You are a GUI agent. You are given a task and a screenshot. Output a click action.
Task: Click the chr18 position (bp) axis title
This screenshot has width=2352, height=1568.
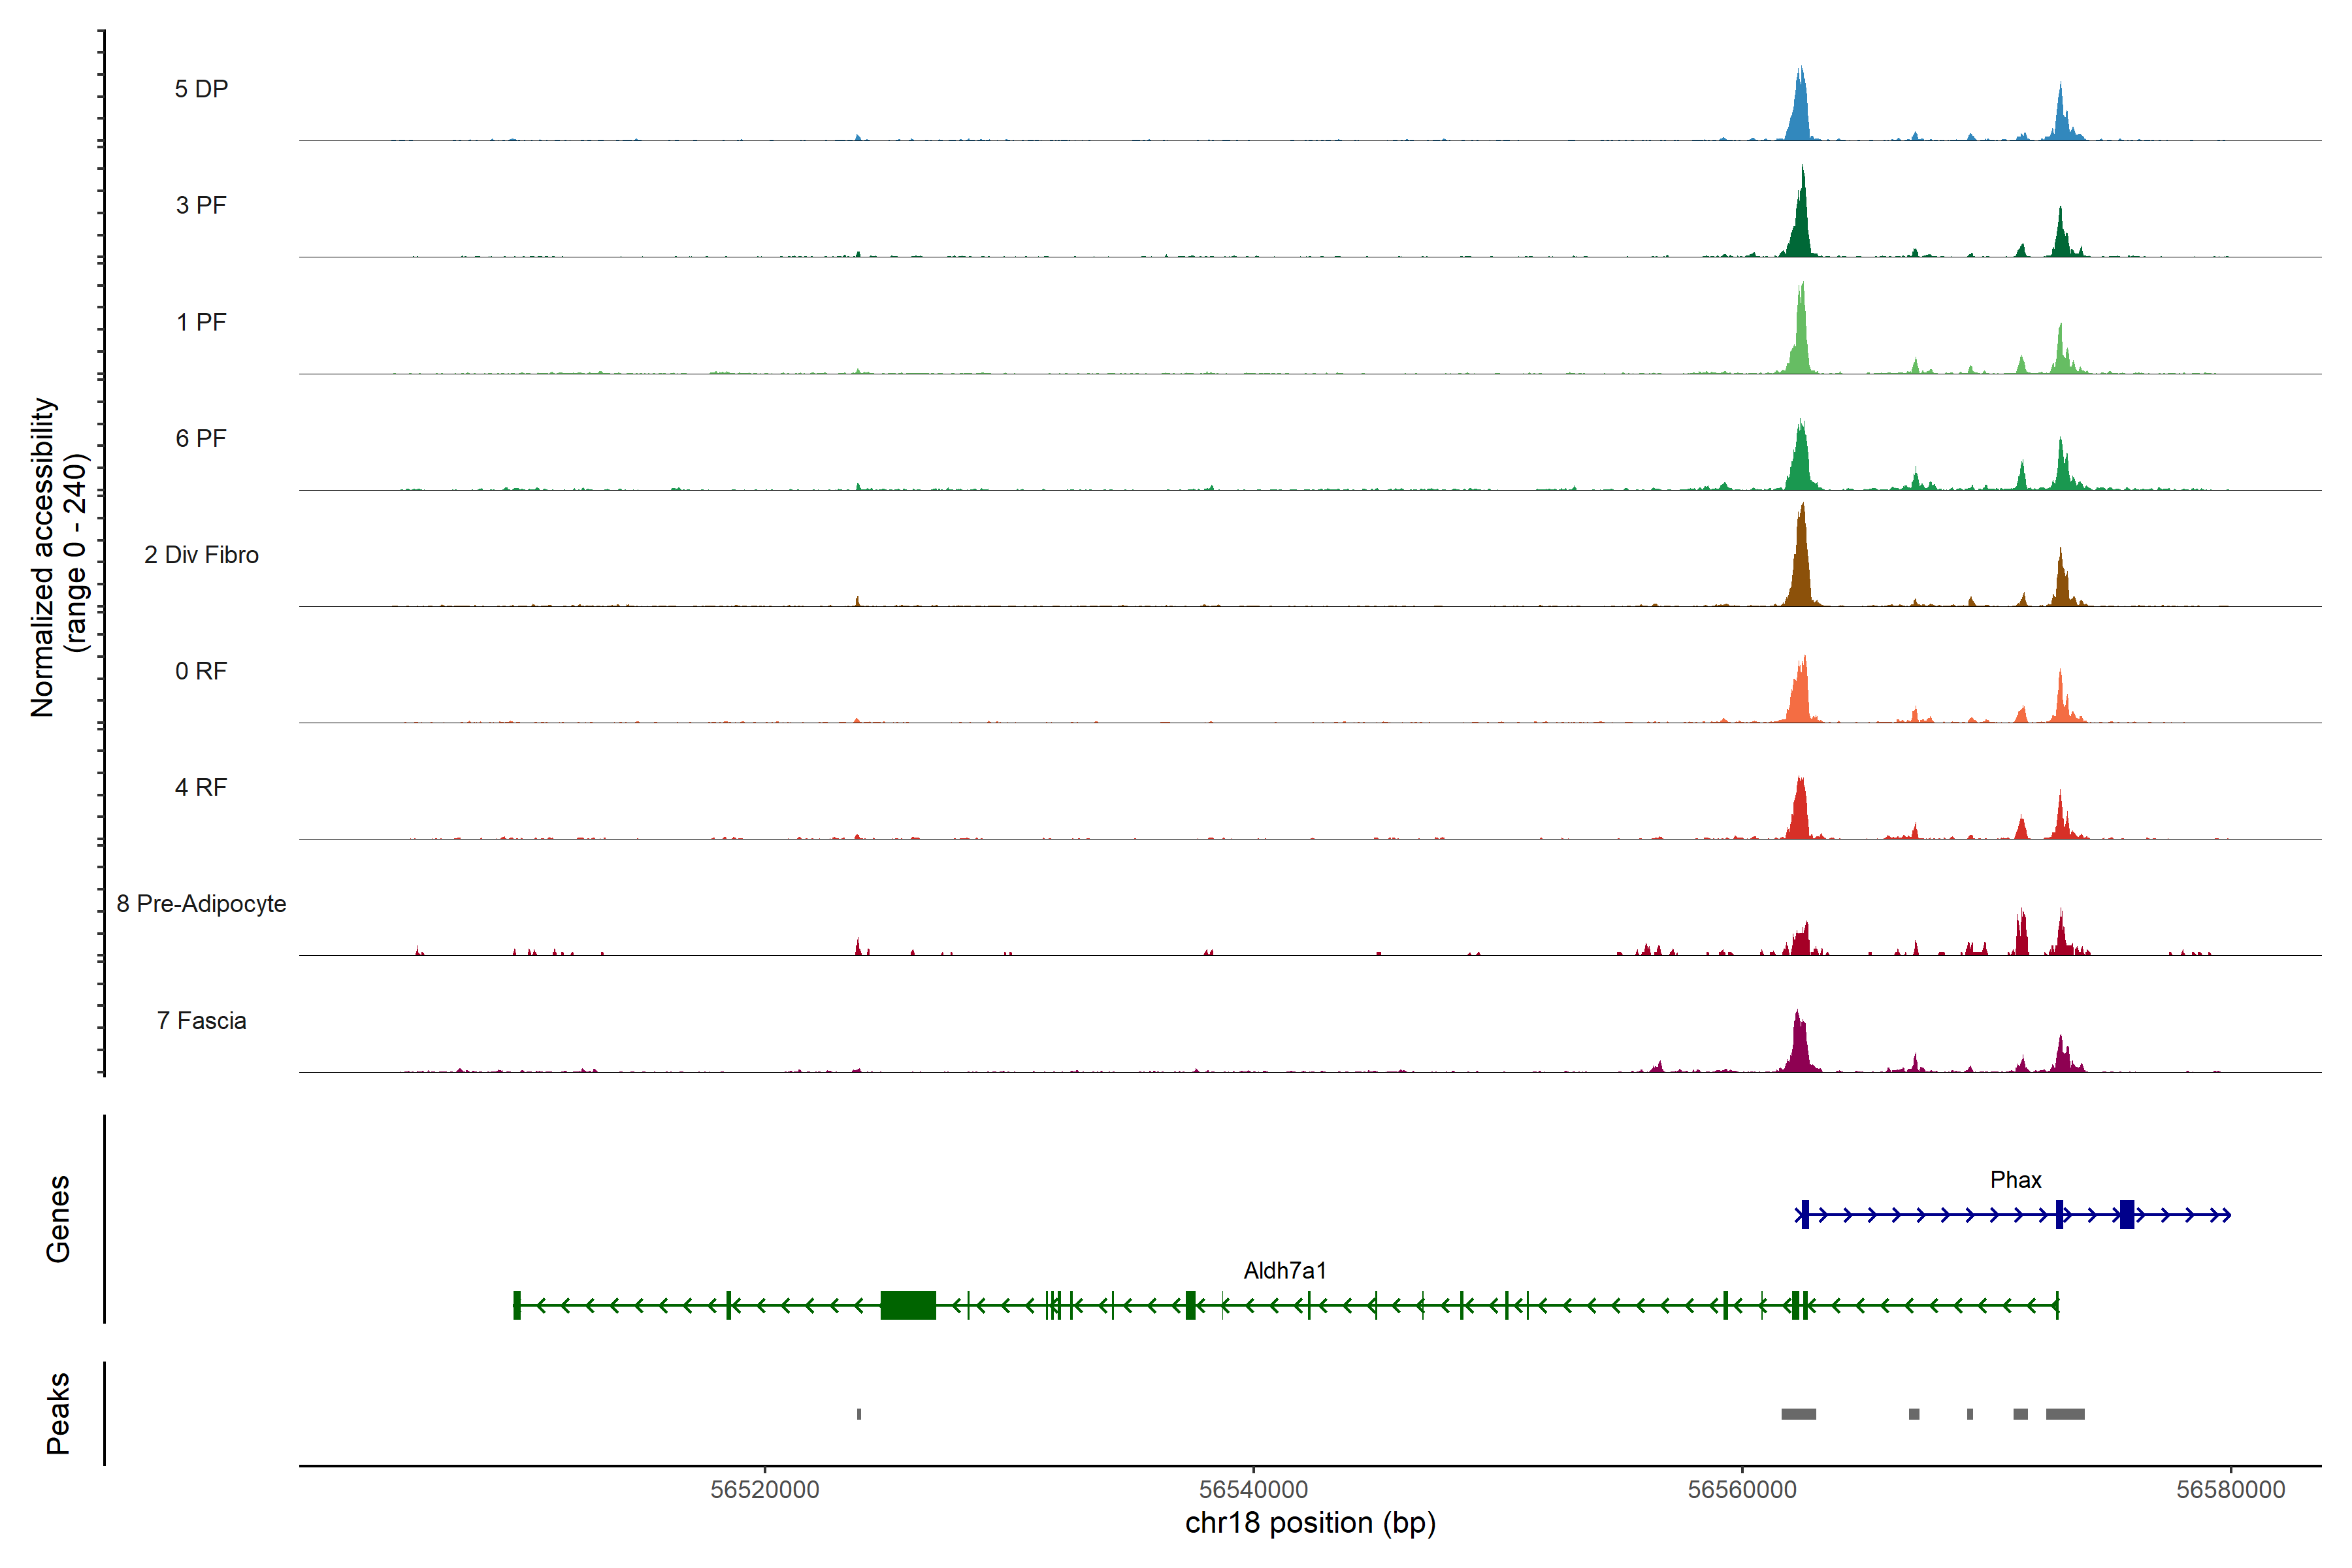click(1310, 1523)
